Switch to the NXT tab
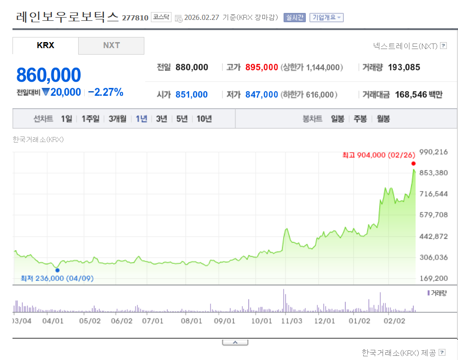The image size is (458, 360). click(x=111, y=46)
